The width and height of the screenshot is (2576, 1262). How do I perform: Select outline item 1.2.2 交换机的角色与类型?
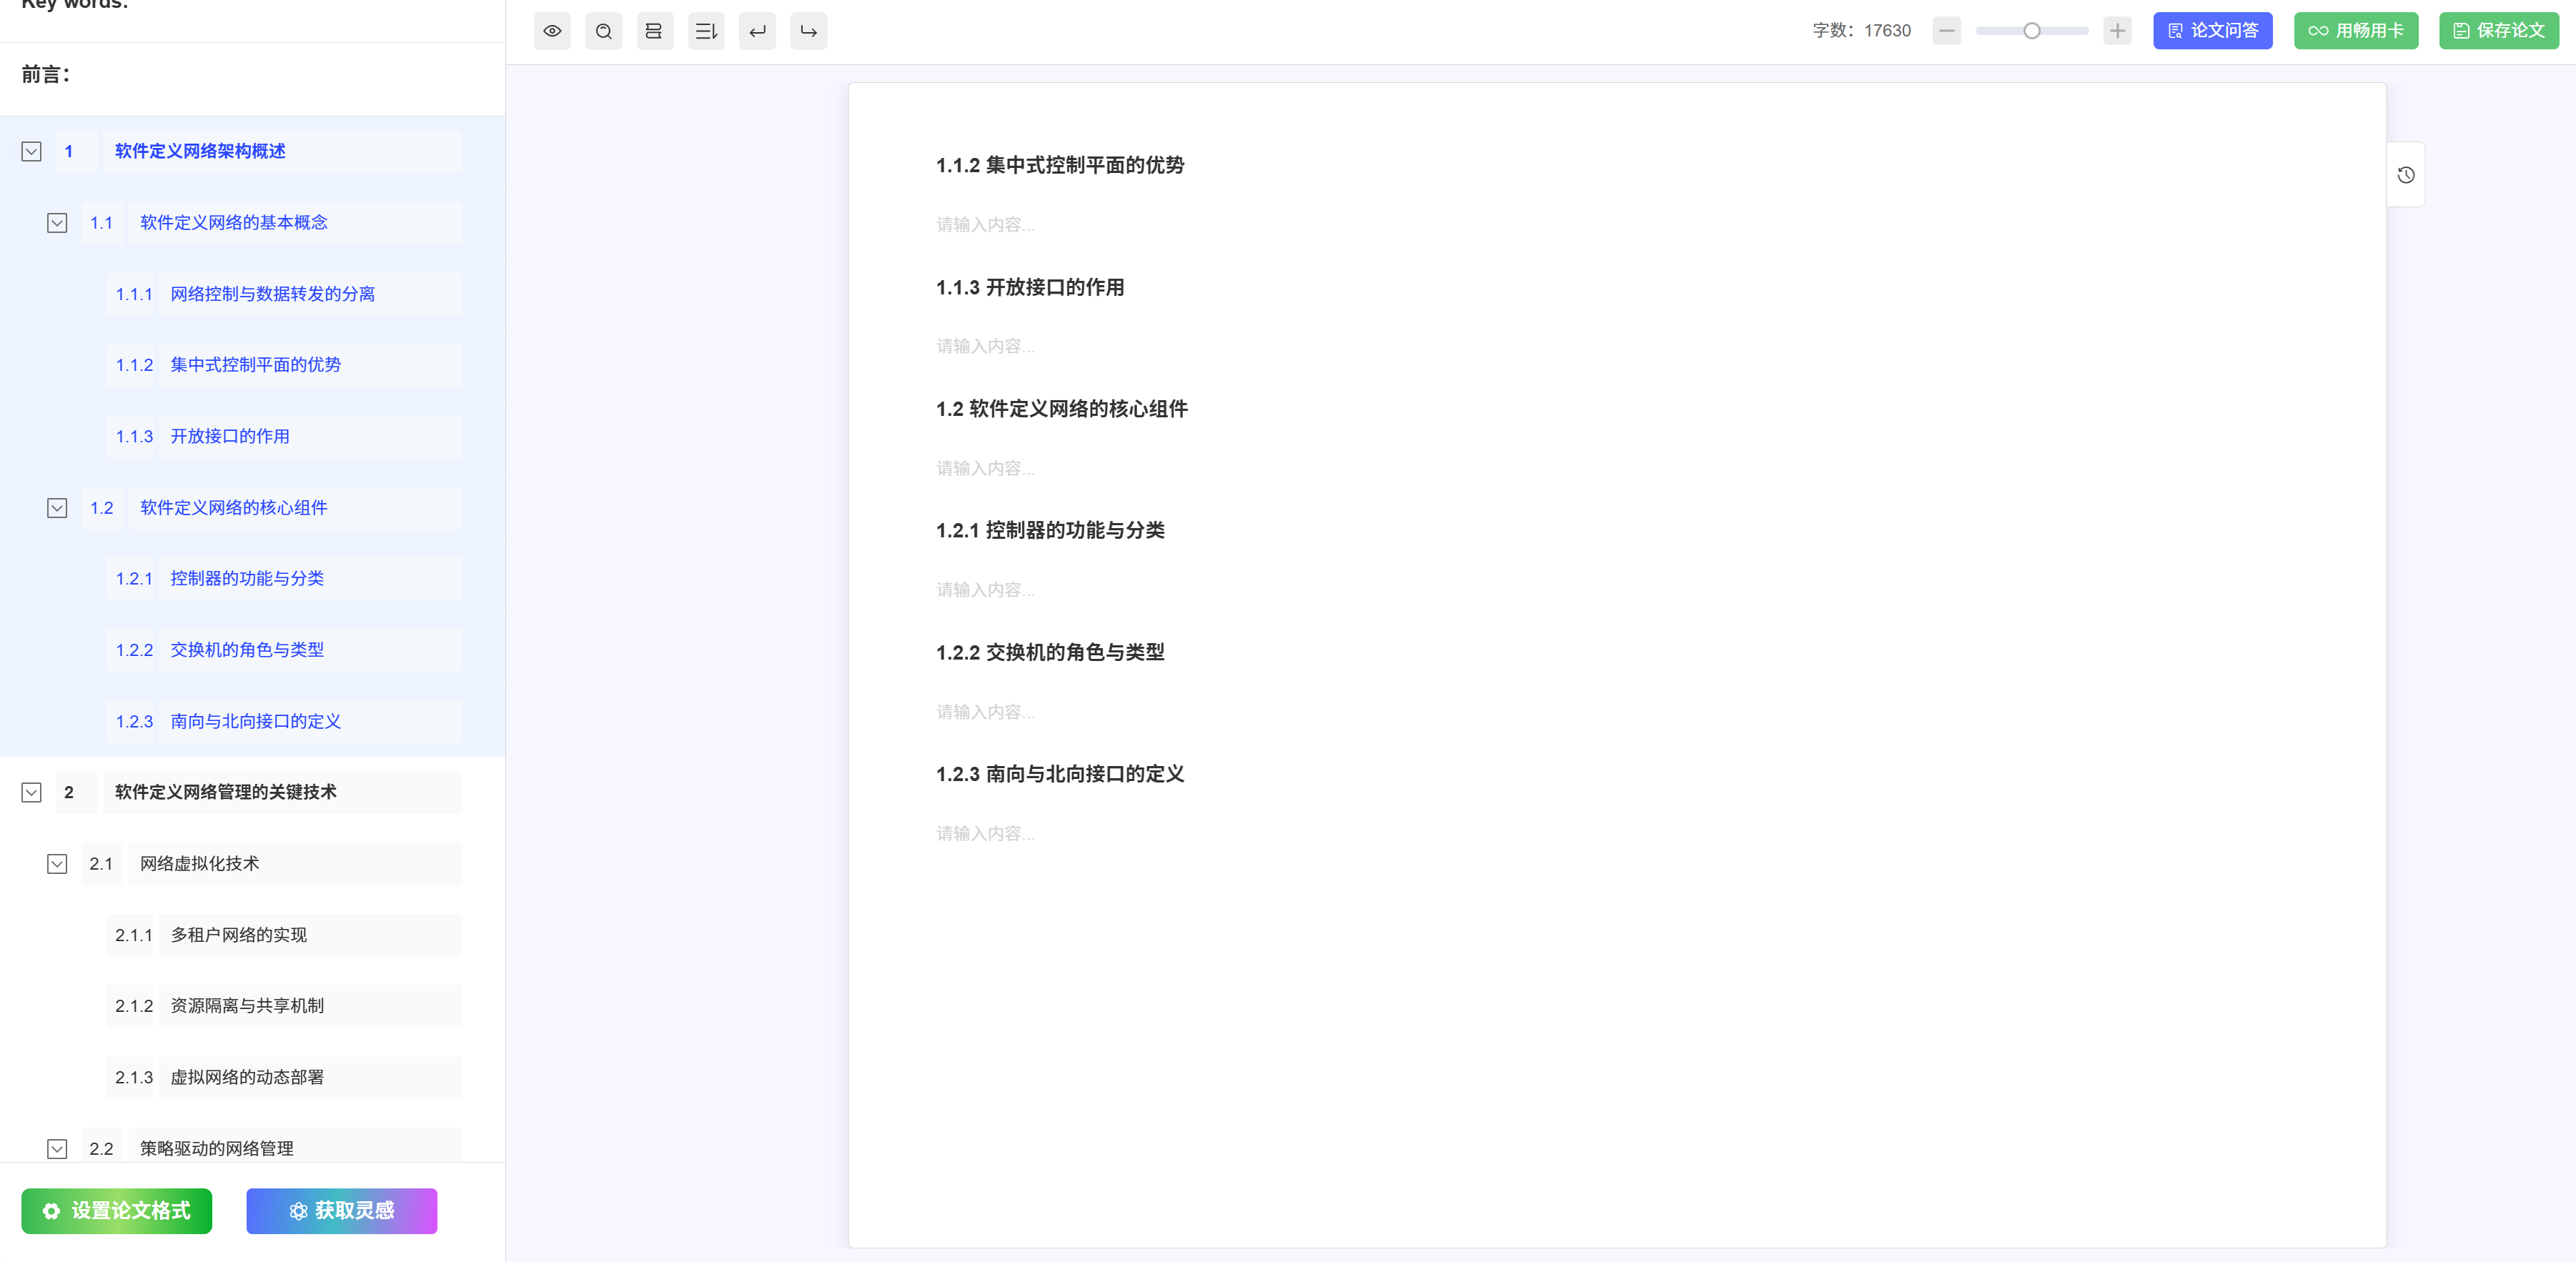coord(247,650)
